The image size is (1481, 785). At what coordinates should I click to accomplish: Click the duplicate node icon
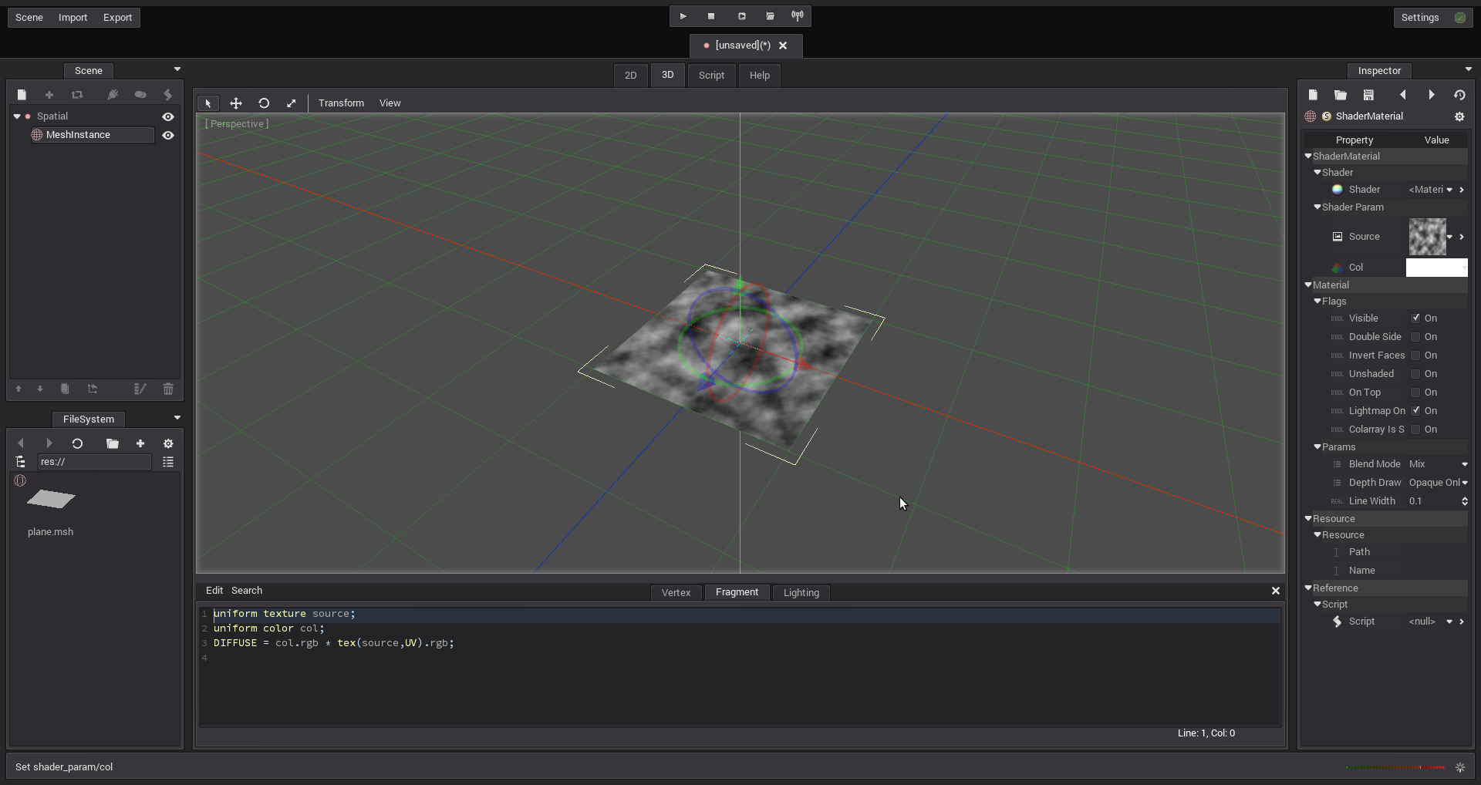(x=65, y=389)
